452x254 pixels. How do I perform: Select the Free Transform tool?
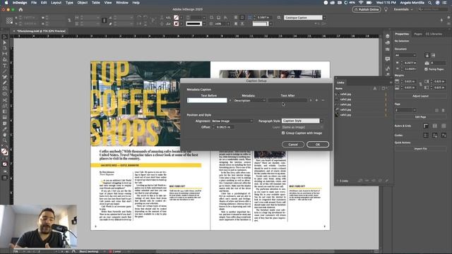coord(5,106)
